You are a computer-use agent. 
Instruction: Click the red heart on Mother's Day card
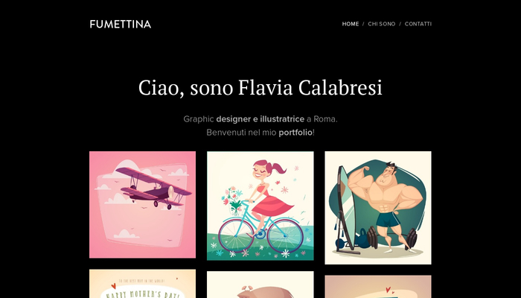tap(113, 285)
